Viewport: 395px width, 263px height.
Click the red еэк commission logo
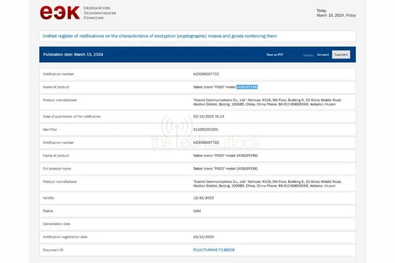[59, 12]
